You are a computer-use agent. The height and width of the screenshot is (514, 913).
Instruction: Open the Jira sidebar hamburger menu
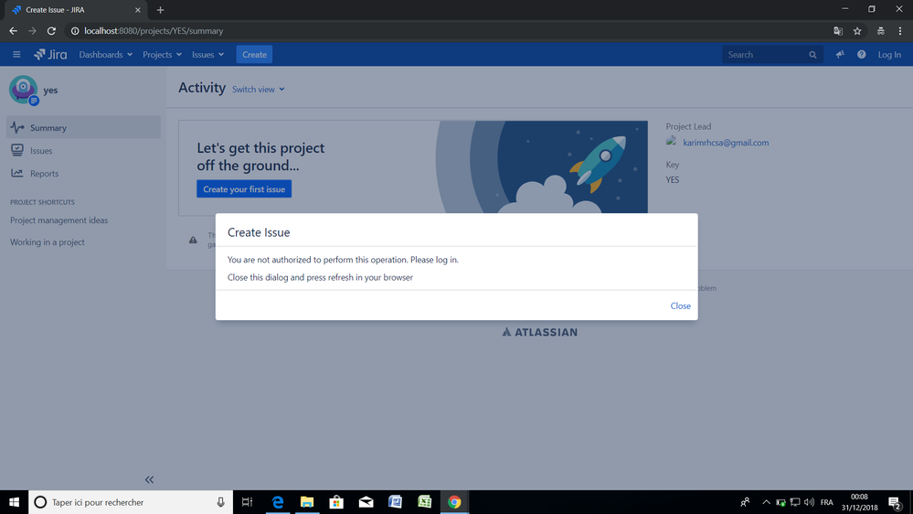click(16, 54)
